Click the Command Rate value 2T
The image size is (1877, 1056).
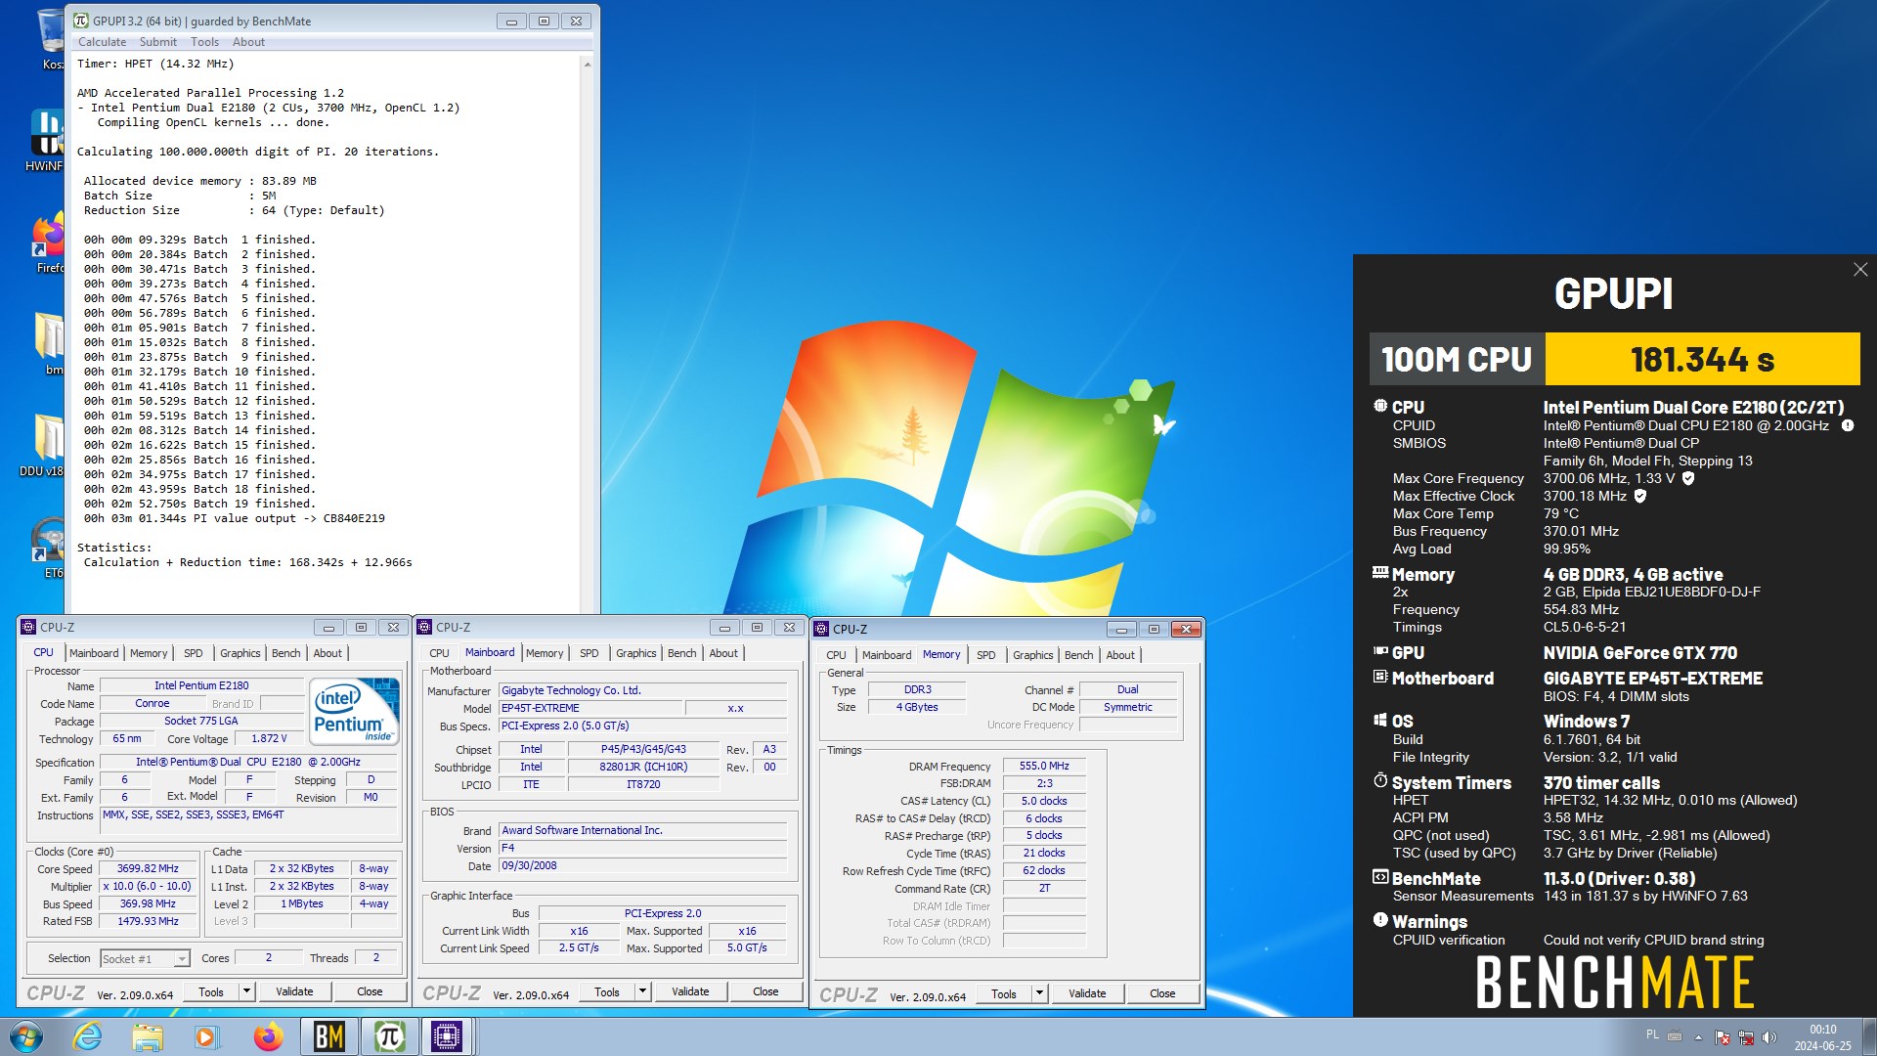(1044, 888)
